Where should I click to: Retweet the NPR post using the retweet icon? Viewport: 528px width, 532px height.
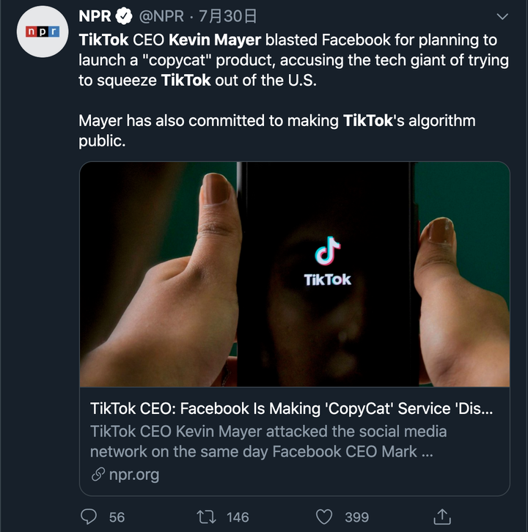pos(207,517)
